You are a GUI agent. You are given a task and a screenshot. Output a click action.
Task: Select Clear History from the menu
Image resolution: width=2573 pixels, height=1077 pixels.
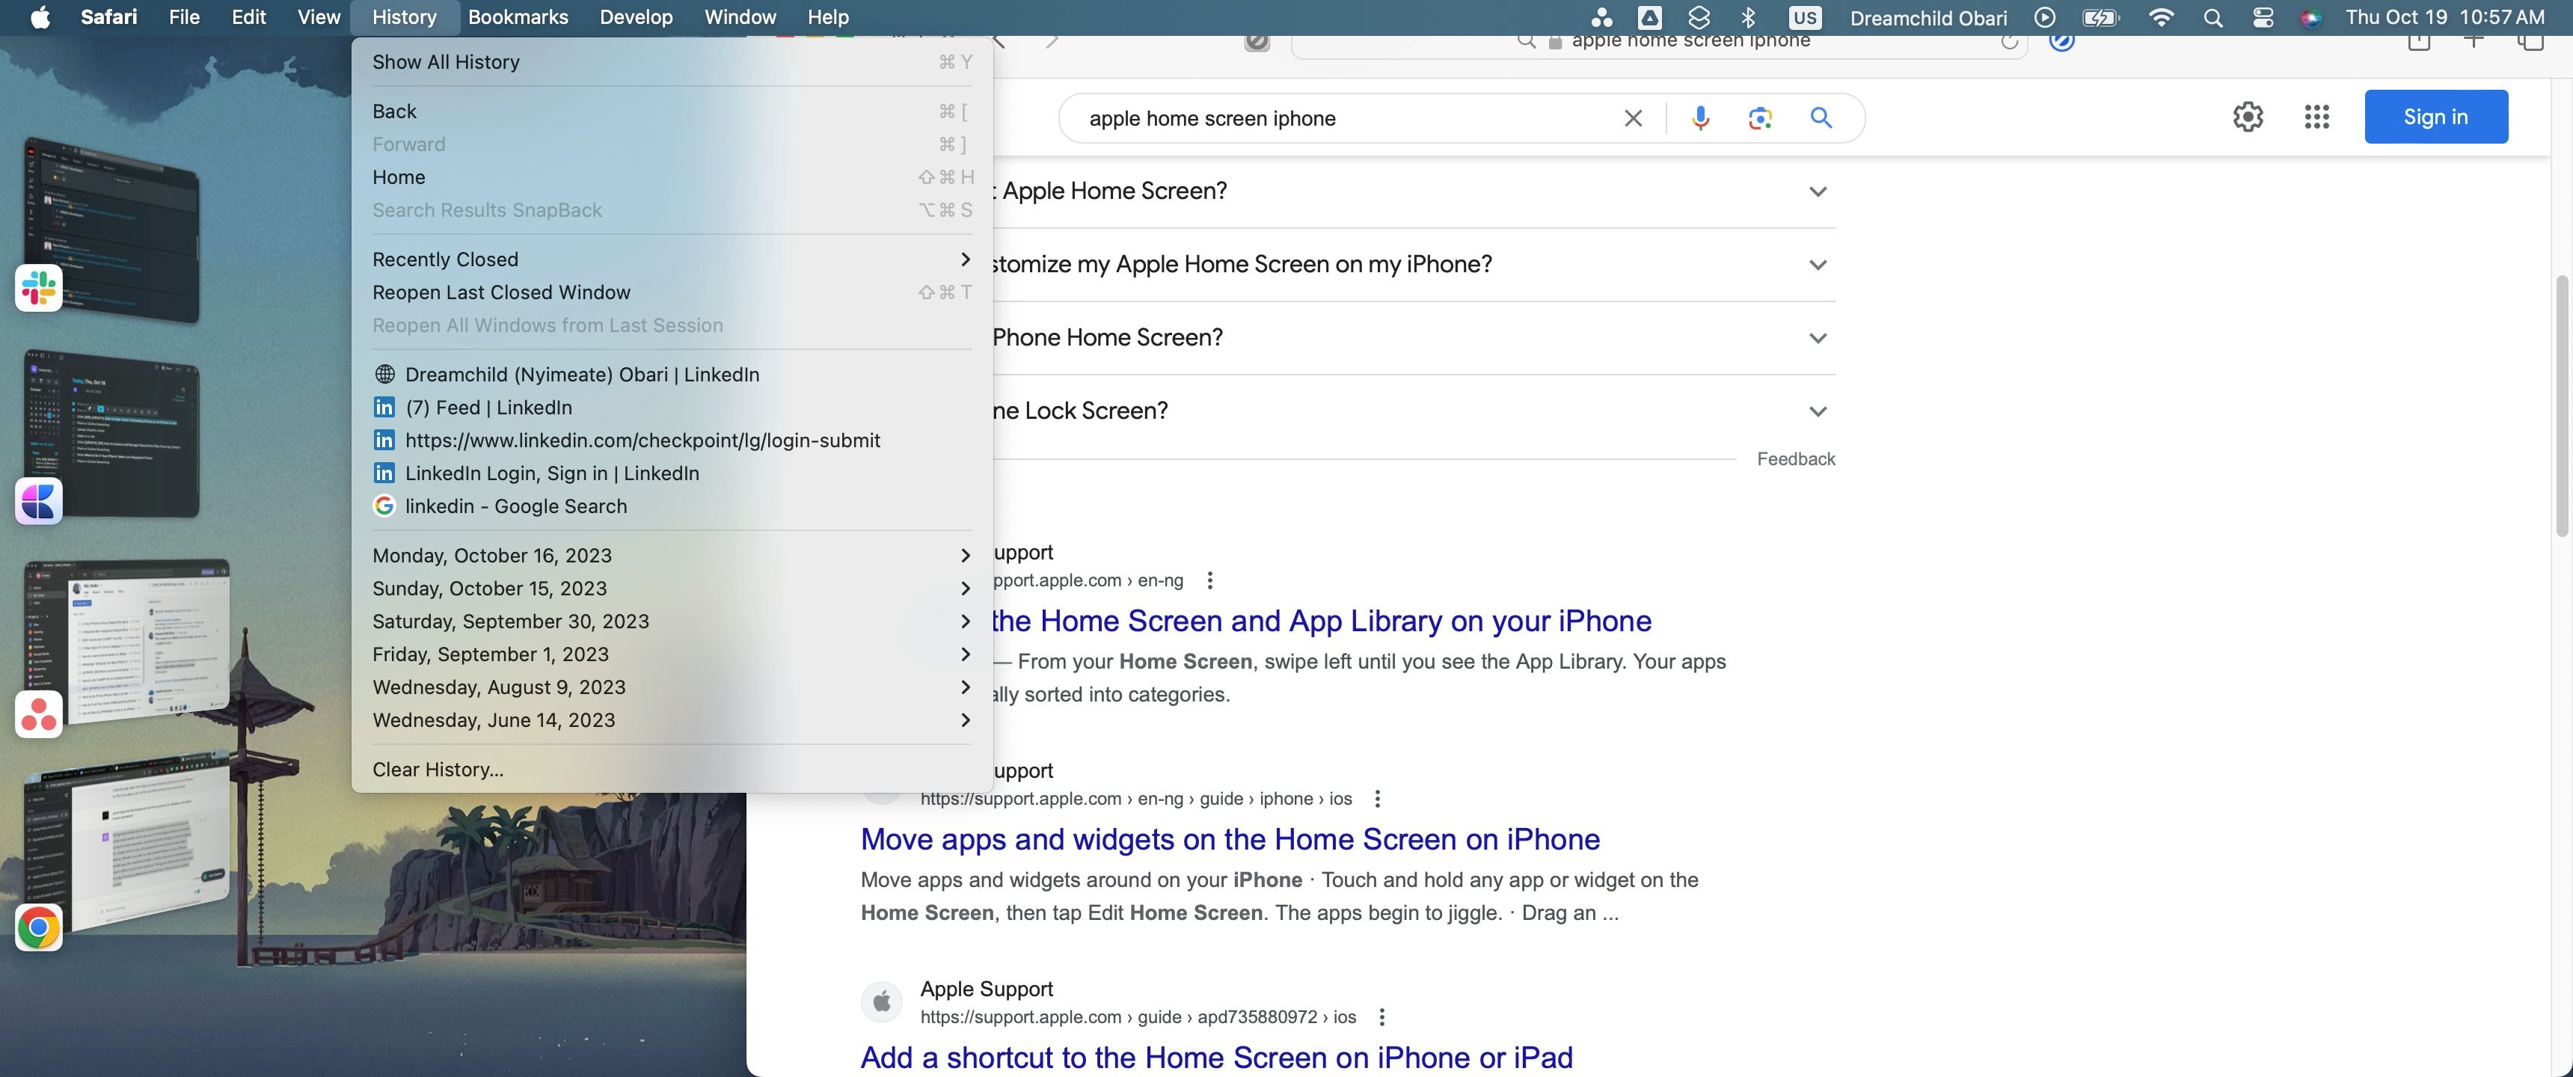[x=438, y=770]
